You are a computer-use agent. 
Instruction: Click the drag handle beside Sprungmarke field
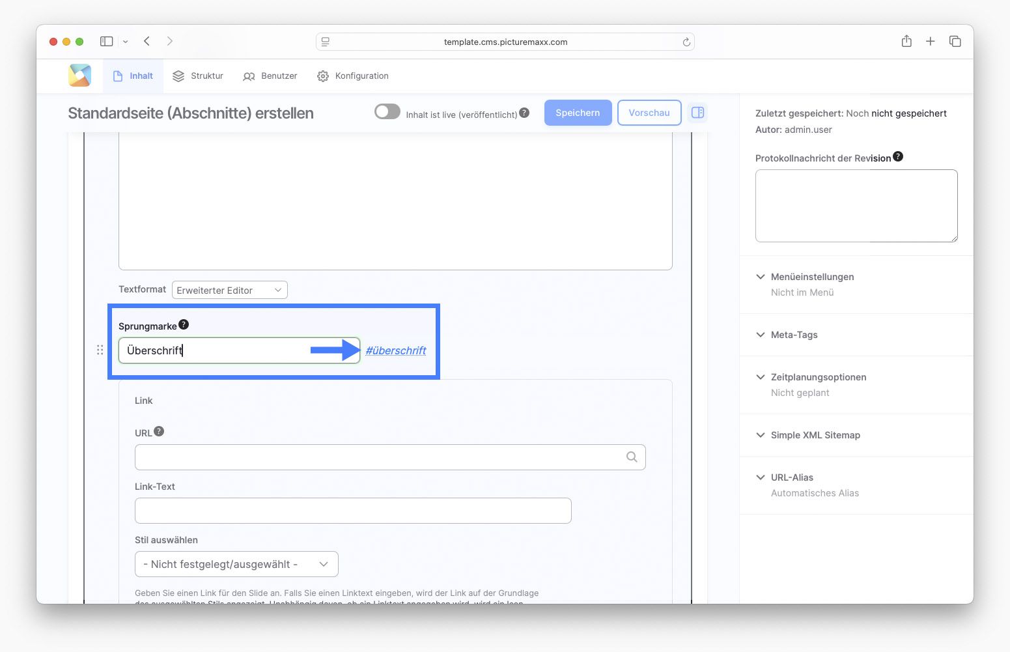[x=100, y=350]
